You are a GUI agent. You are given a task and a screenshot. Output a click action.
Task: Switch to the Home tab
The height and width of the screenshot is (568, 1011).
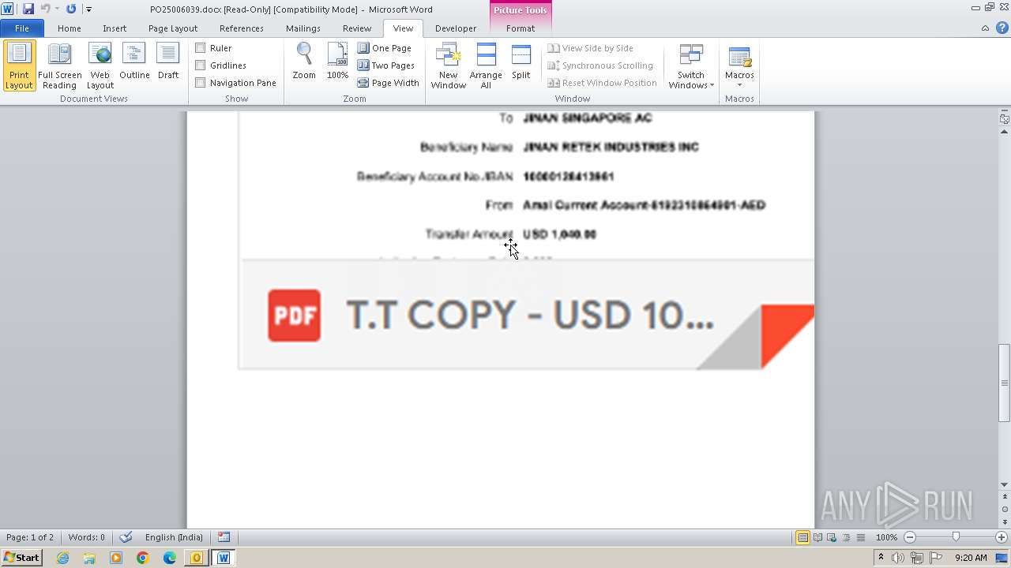pyautogui.click(x=70, y=28)
